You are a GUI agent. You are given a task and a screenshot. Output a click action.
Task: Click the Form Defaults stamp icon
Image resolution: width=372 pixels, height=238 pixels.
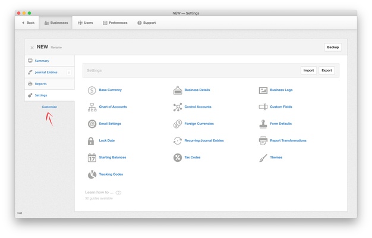pyautogui.click(x=263, y=124)
